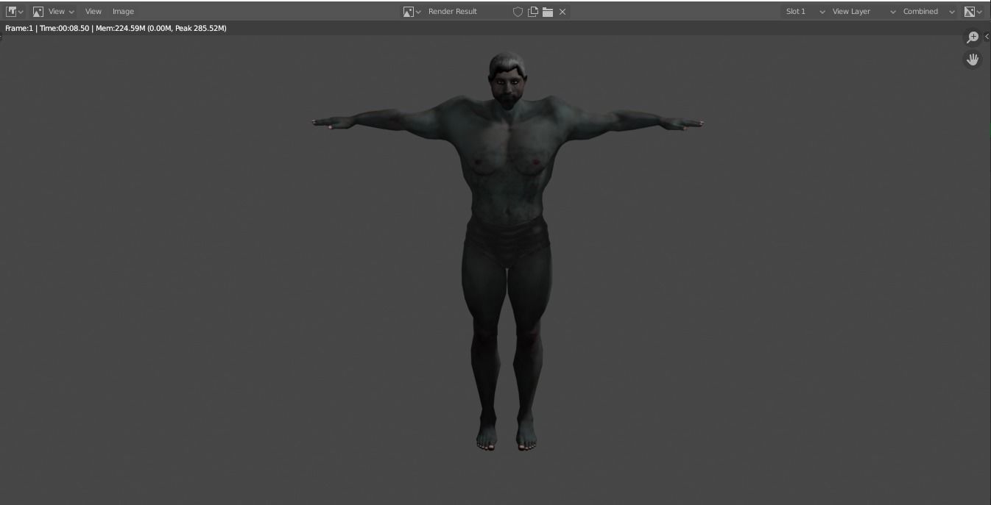Viewport: 991px width, 505px height.
Task: Open the View Layer dropdown
Action: coord(863,12)
